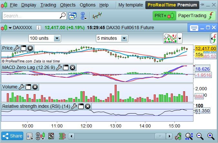Expand the 100 units dropdown
Viewport: 218px width, 143px height.
click(x=57, y=38)
